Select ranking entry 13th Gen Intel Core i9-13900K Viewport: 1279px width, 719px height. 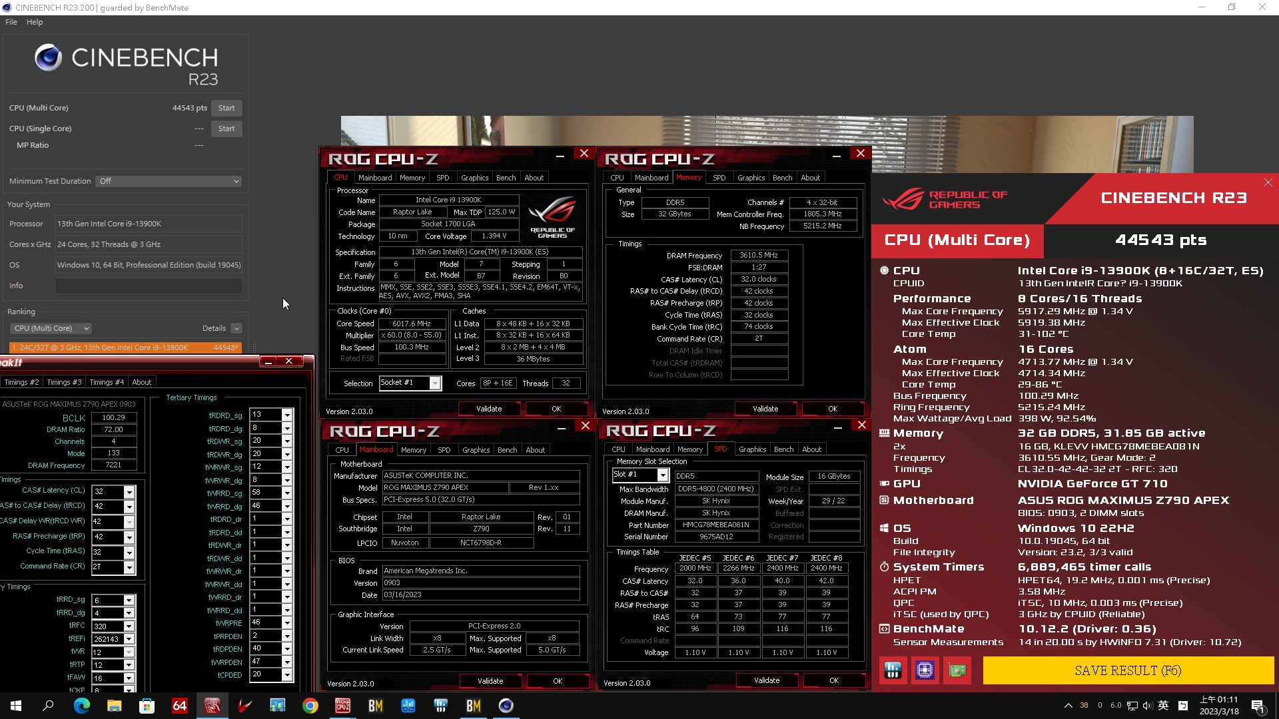click(x=125, y=348)
